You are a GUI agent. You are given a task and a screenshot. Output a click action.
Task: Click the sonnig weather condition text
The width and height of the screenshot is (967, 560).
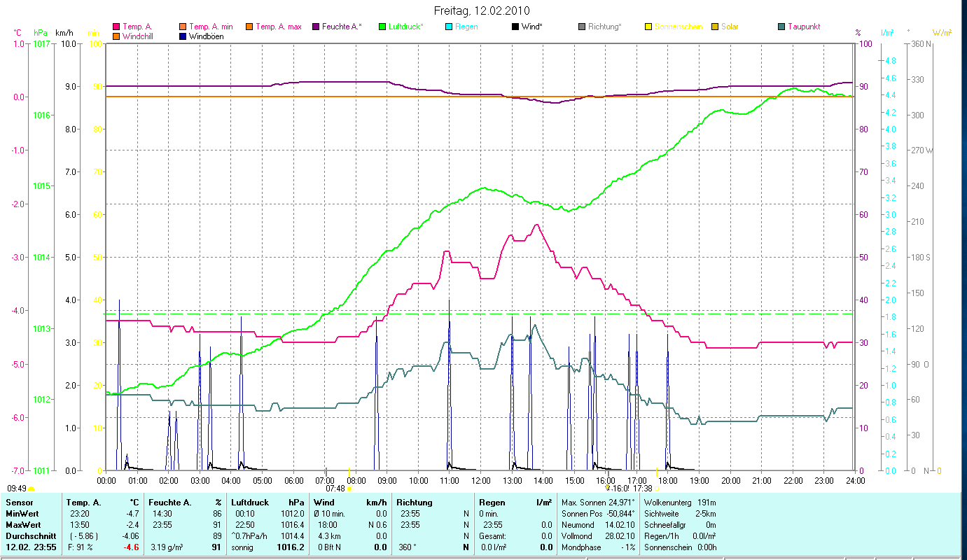[x=244, y=547]
